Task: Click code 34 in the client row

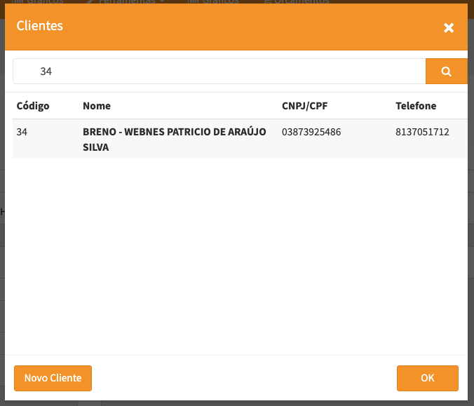Action: 22,132
